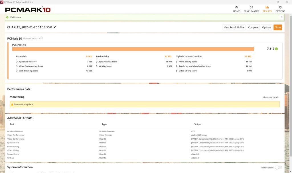Click the 6 904 Video Editing value

(x=249, y=71)
